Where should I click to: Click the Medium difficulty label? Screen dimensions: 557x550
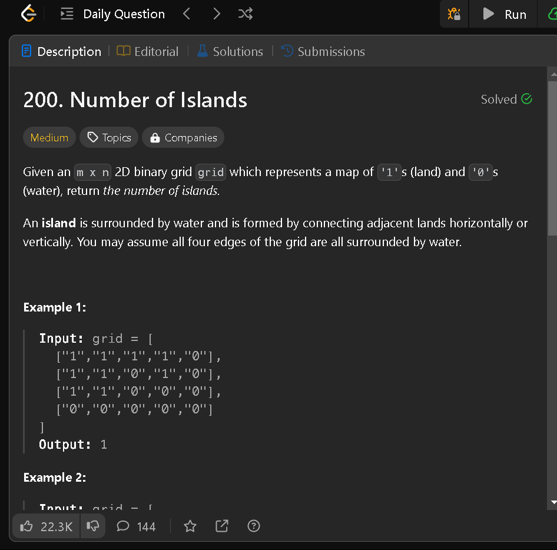(x=49, y=137)
